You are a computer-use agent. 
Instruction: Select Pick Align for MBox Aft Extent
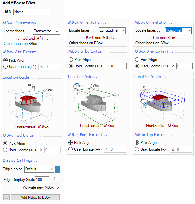pos(5,60)
